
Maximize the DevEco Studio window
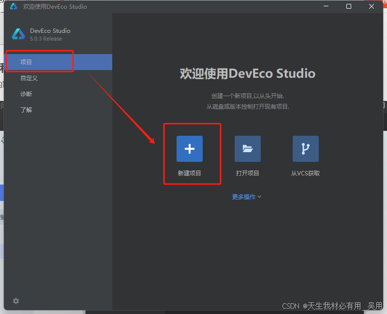pyautogui.click(x=349, y=6)
